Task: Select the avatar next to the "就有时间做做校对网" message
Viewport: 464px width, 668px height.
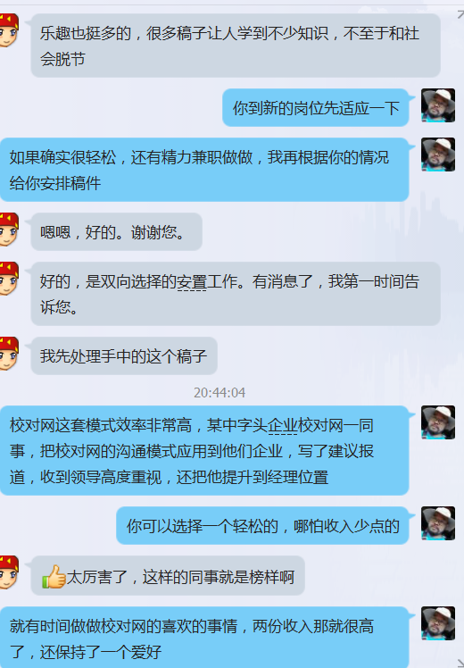Action: 438,623
